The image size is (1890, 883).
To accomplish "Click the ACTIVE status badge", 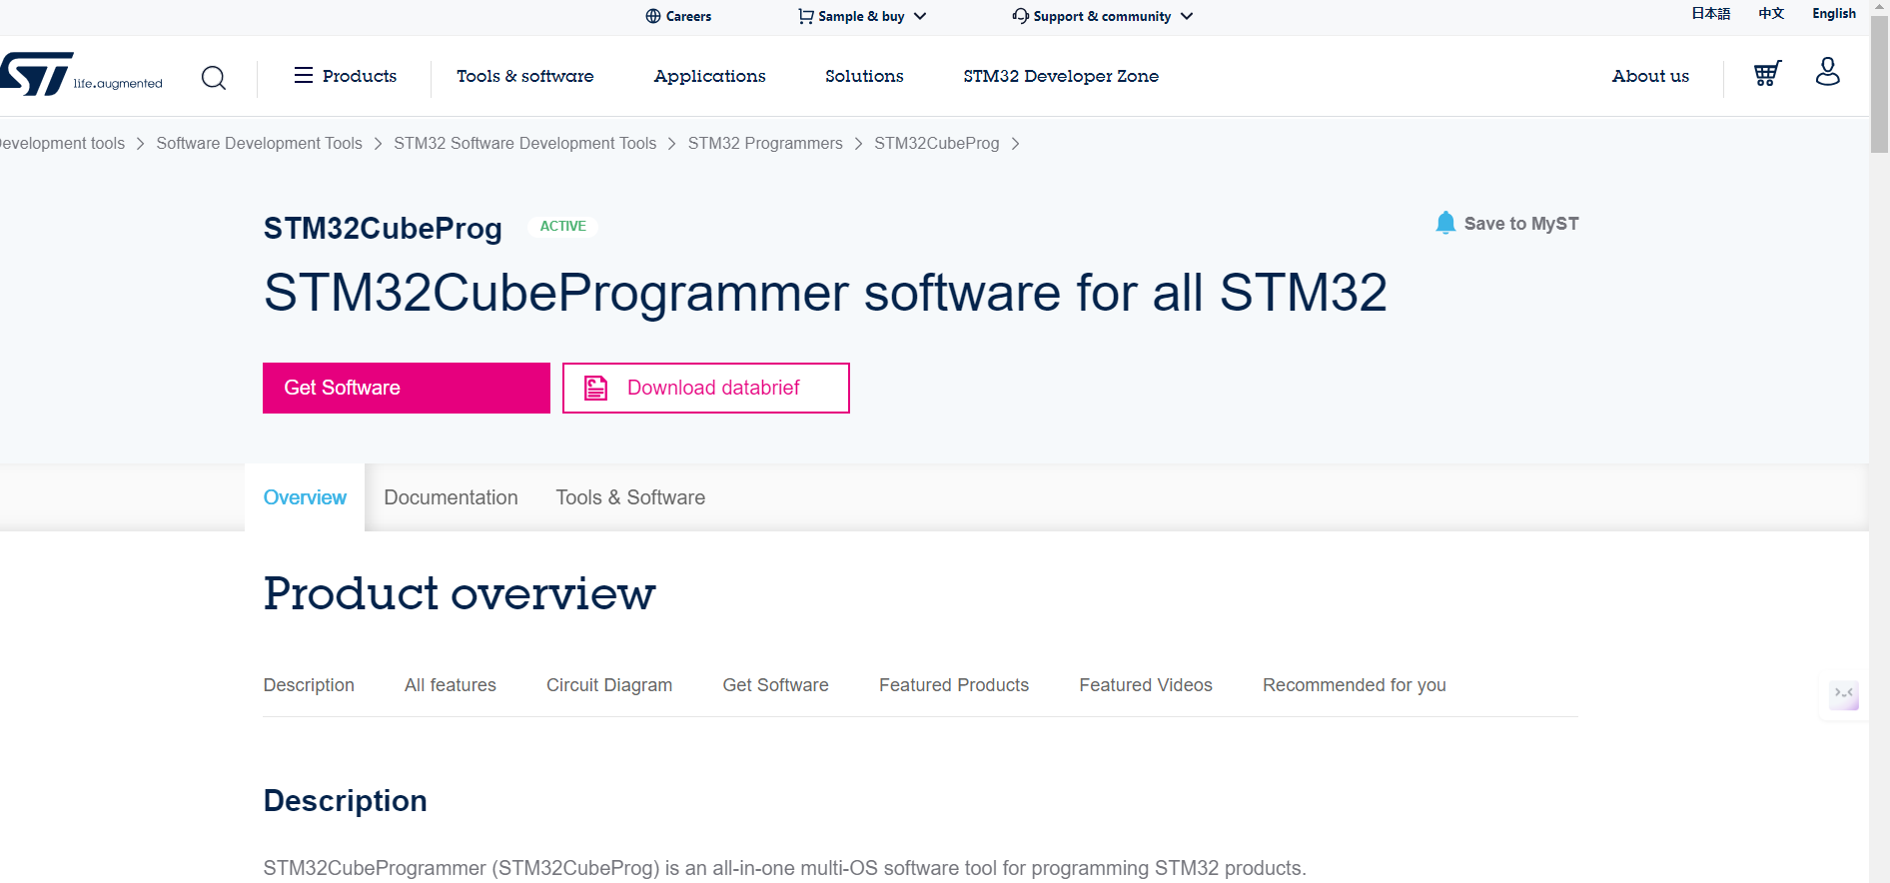I will click(x=562, y=227).
